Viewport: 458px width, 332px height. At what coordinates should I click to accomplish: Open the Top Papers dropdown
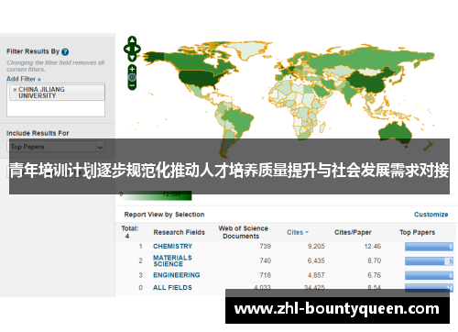(56, 147)
